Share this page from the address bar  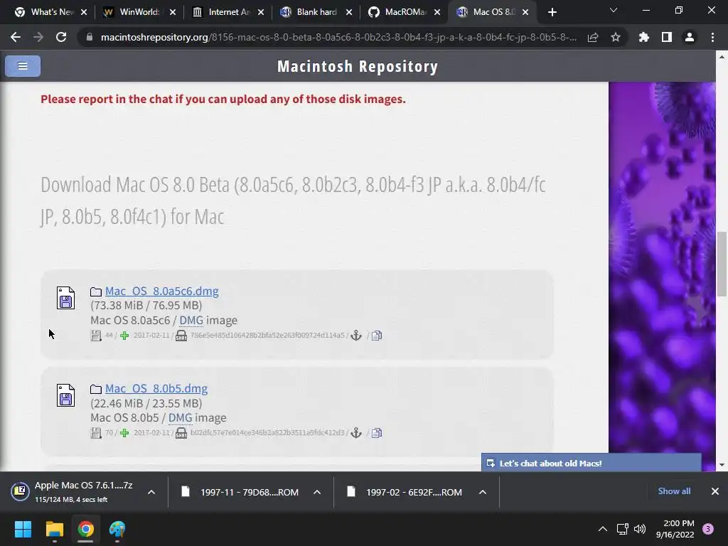point(593,38)
